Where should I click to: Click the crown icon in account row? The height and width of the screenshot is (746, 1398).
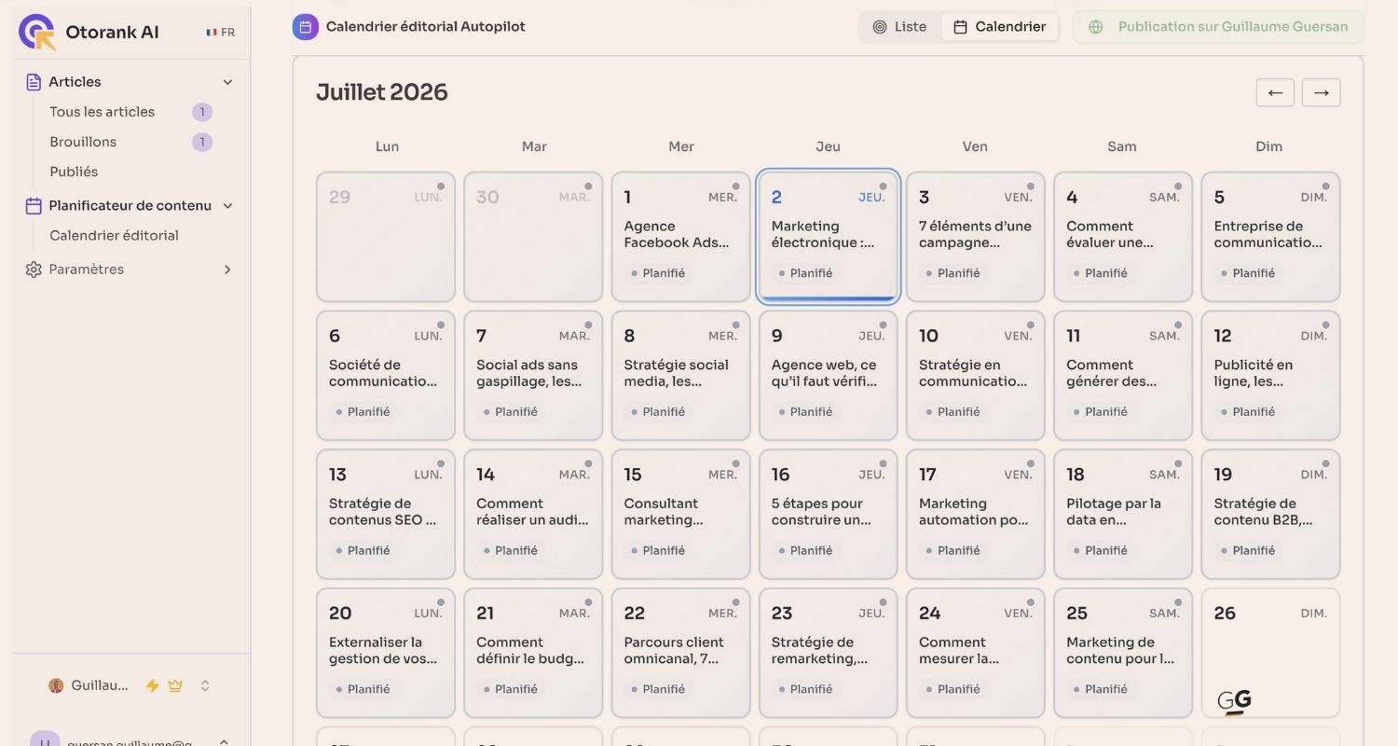174,685
